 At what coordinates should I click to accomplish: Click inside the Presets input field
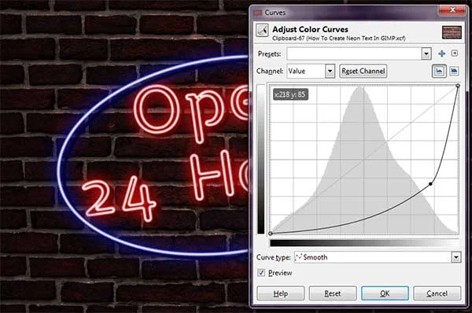pyautogui.click(x=354, y=54)
